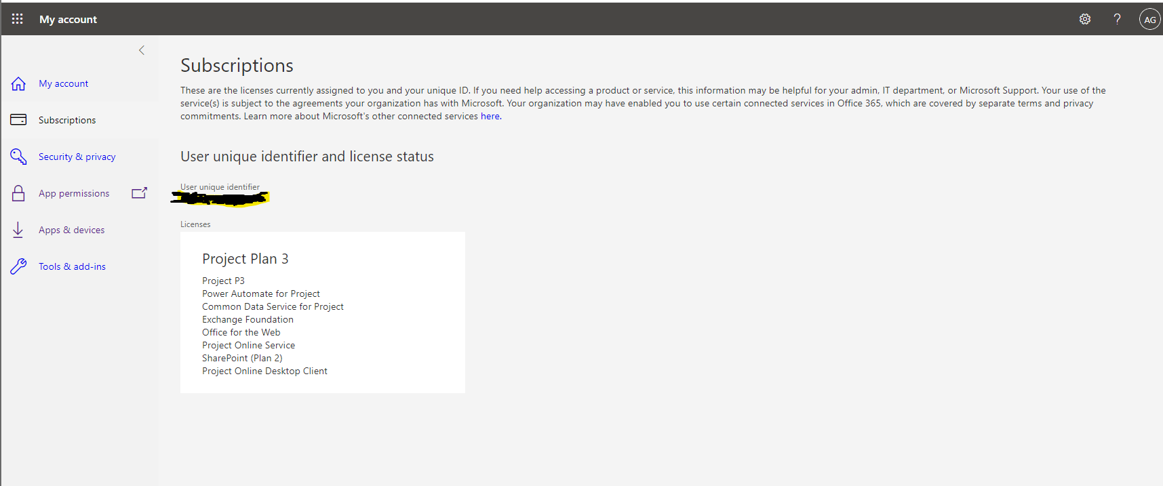
Task: Click the key icon beside Security & privacy
Action: point(18,157)
